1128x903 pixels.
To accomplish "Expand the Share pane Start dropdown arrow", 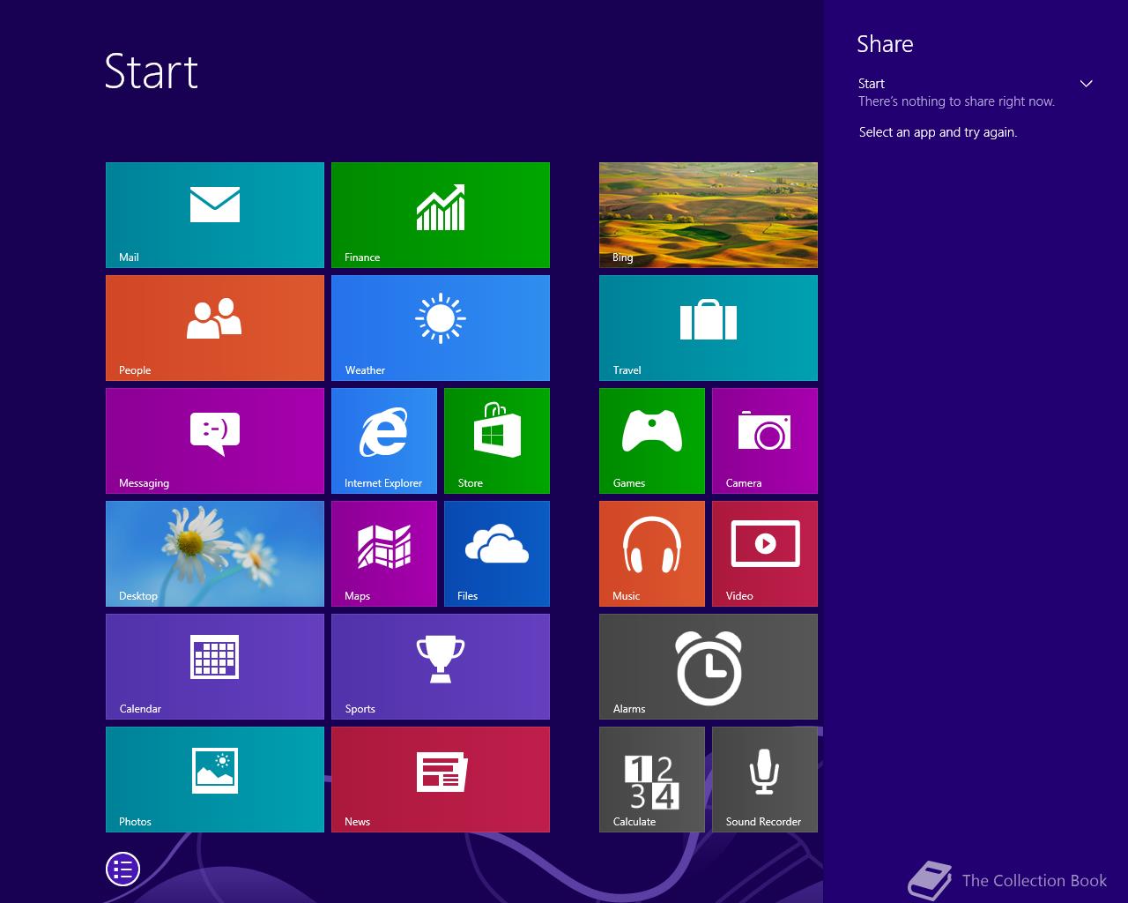I will tap(1087, 84).
